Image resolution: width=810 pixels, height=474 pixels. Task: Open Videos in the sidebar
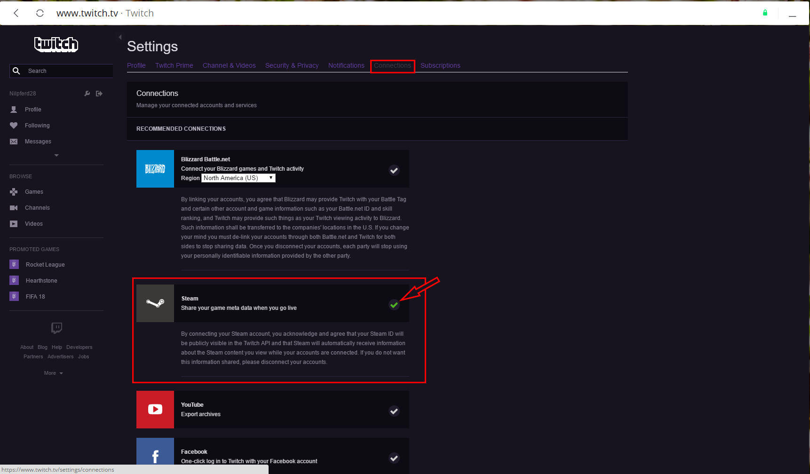pyautogui.click(x=34, y=224)
